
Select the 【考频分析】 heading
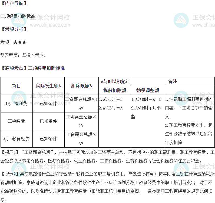(14, 29)
